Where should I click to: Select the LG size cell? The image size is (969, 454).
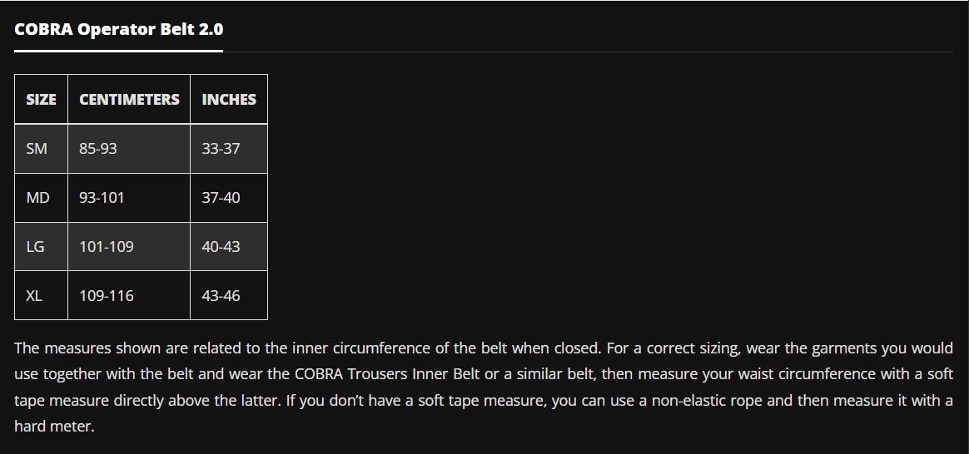click(x=35, y=247)
